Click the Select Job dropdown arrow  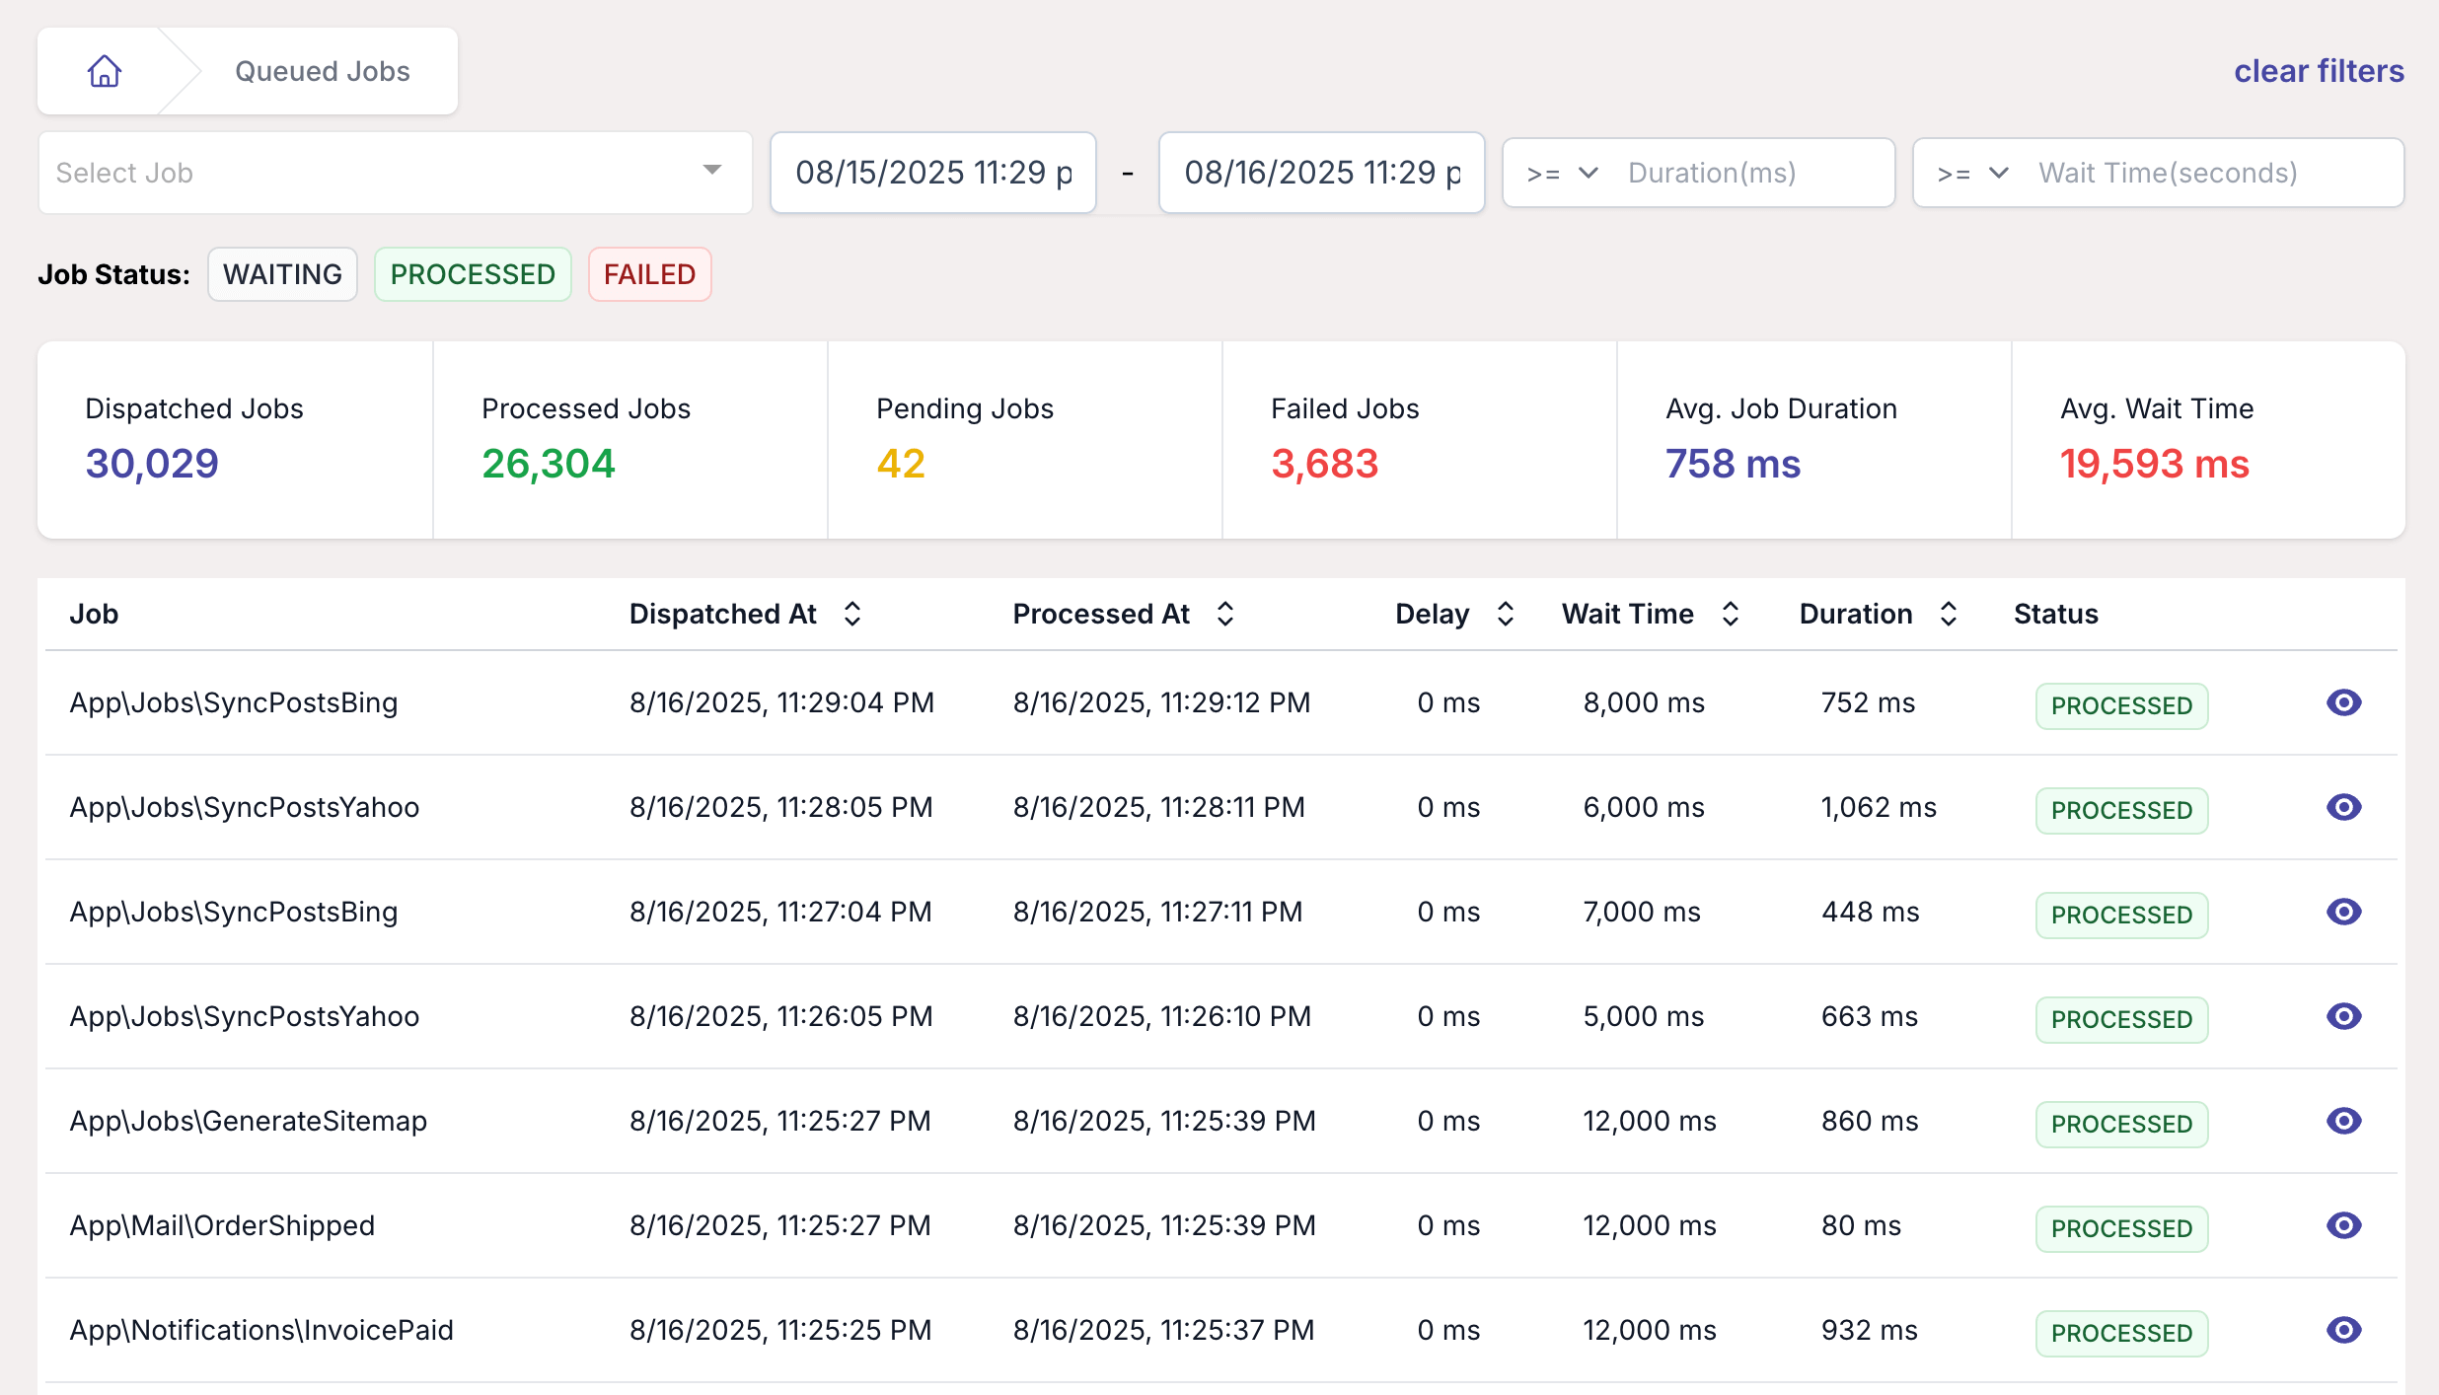pyautogui.click(x=712, y=171)
